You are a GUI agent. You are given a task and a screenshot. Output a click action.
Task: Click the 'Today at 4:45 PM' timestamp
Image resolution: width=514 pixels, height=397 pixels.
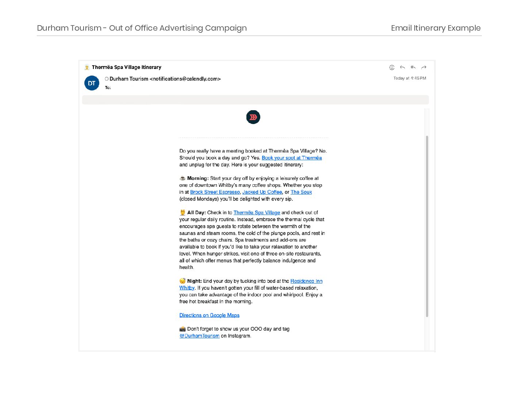(x=410, y=78)
